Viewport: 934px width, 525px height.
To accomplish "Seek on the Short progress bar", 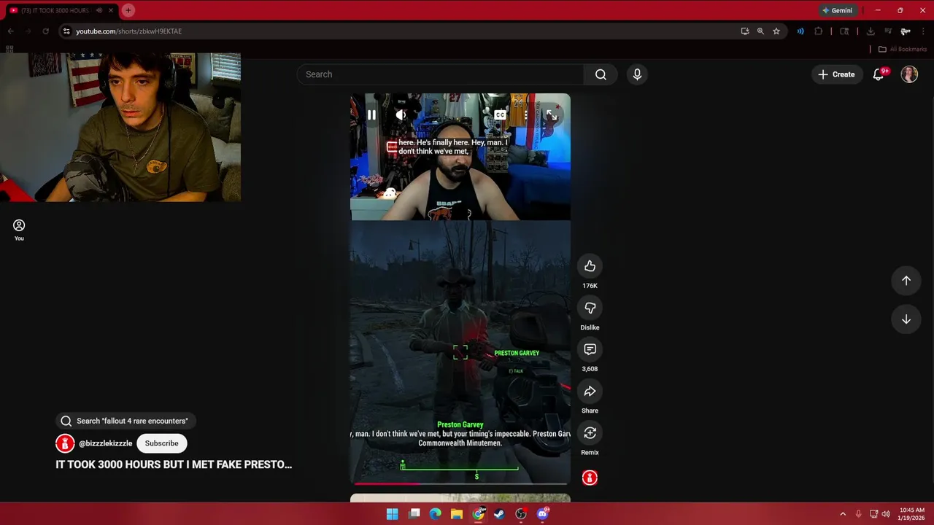I will [x=460, y=483].
